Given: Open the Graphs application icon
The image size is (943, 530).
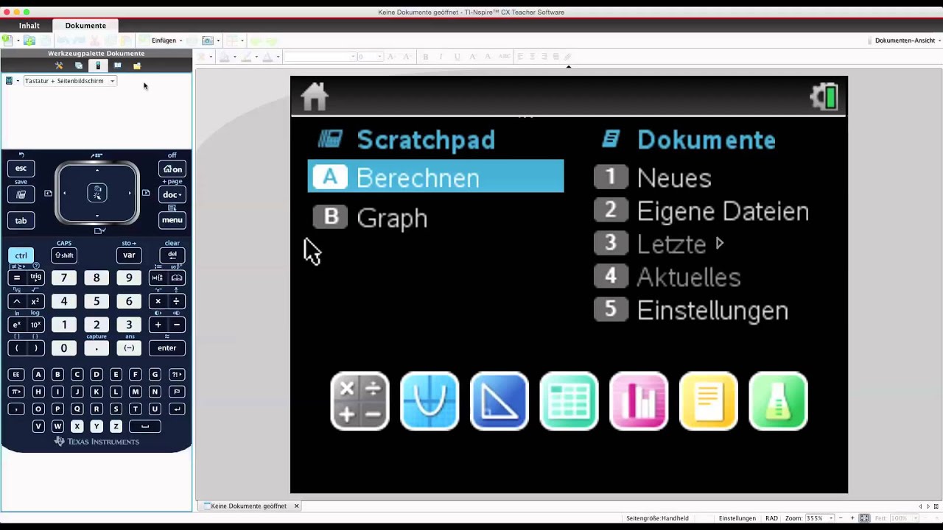Looking at the screenshot, I should [430, 401].
